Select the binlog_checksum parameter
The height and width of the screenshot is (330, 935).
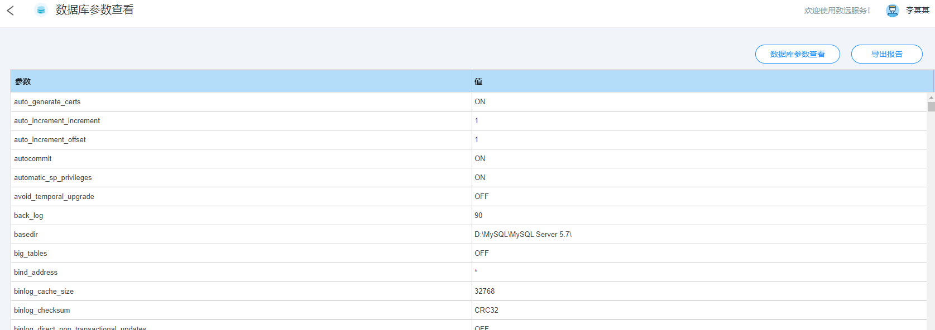[x=42, y=310]
